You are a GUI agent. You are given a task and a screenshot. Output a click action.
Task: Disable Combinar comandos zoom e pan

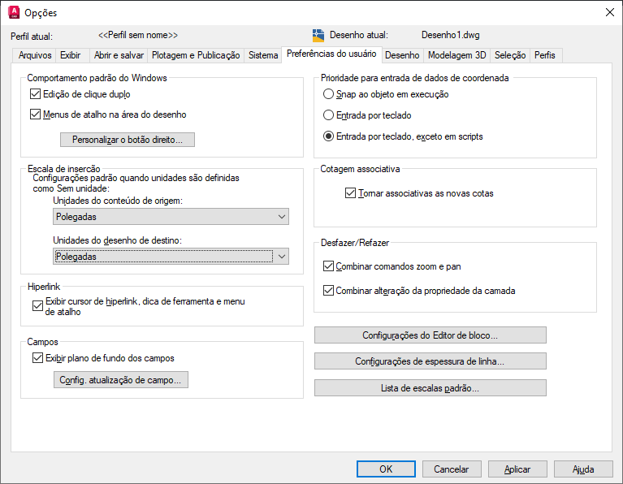coord(328,266)
